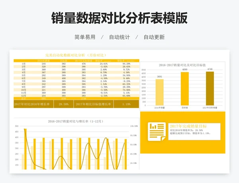Select the 4月 row label
This screenshot has height=183, width=239.
click(24, 72)
